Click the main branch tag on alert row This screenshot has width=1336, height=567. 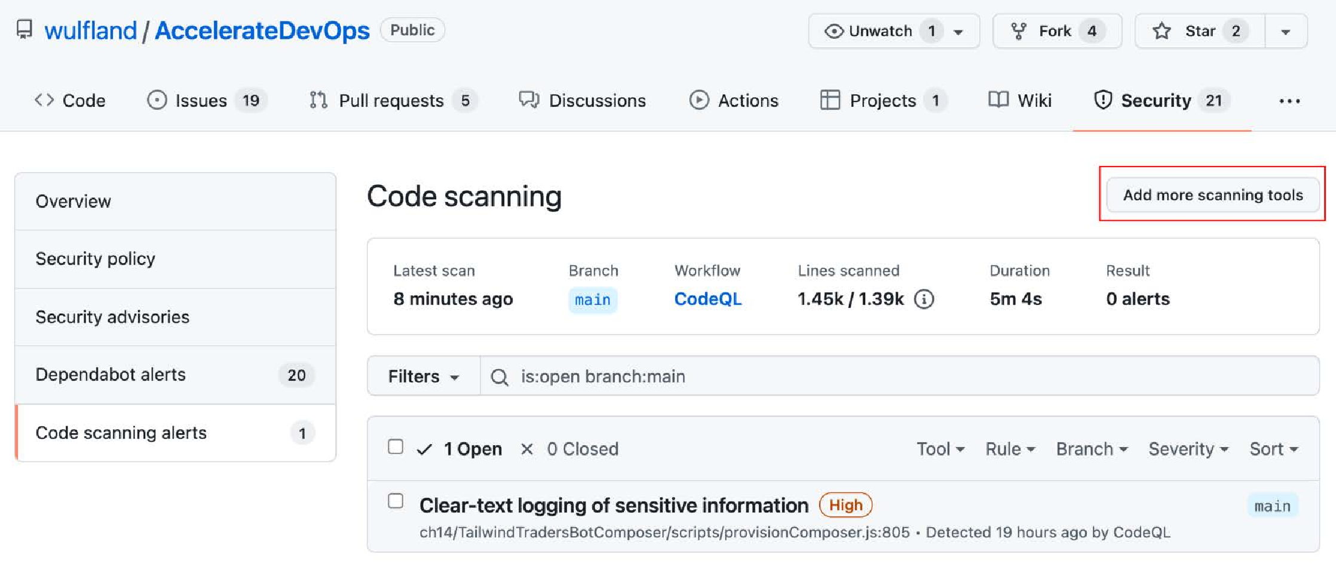(1273, 506)
